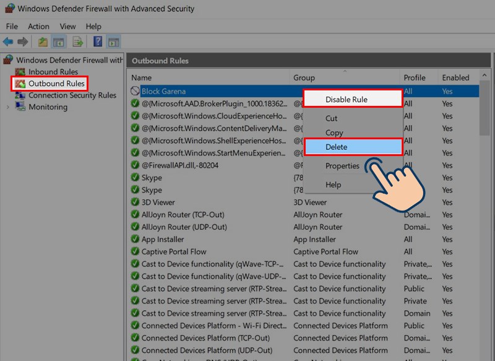The width and height of the screenshot is (495, 361).
Task: Click the Public profile cell of Wi-Fi Direct row
Action: tap(414, 325)
